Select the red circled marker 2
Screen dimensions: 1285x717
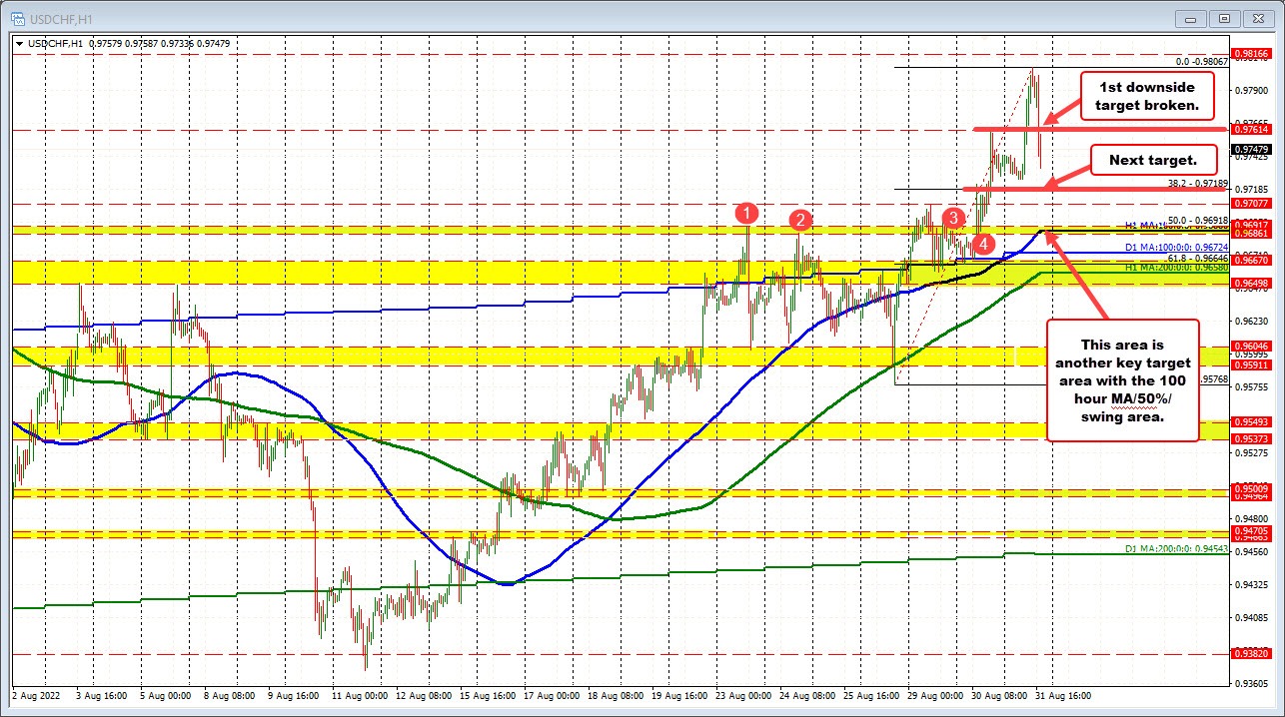pos(799,221)
